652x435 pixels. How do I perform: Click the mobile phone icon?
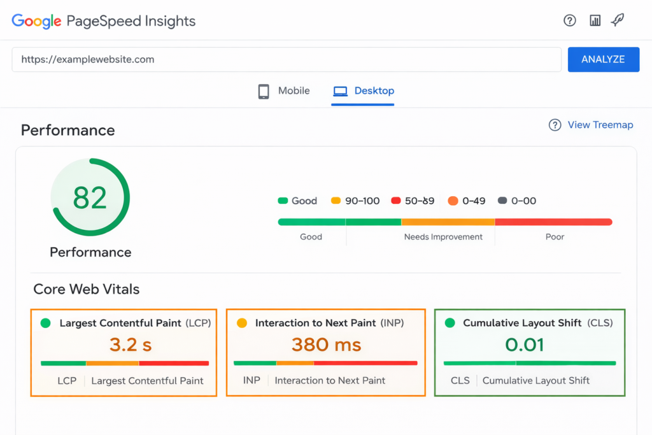tap(264, 90)
